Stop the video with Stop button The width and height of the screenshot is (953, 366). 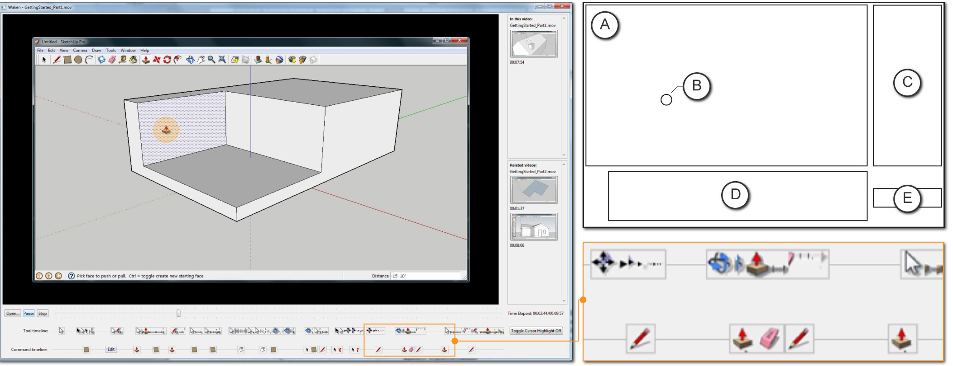(x=43, y=313)
